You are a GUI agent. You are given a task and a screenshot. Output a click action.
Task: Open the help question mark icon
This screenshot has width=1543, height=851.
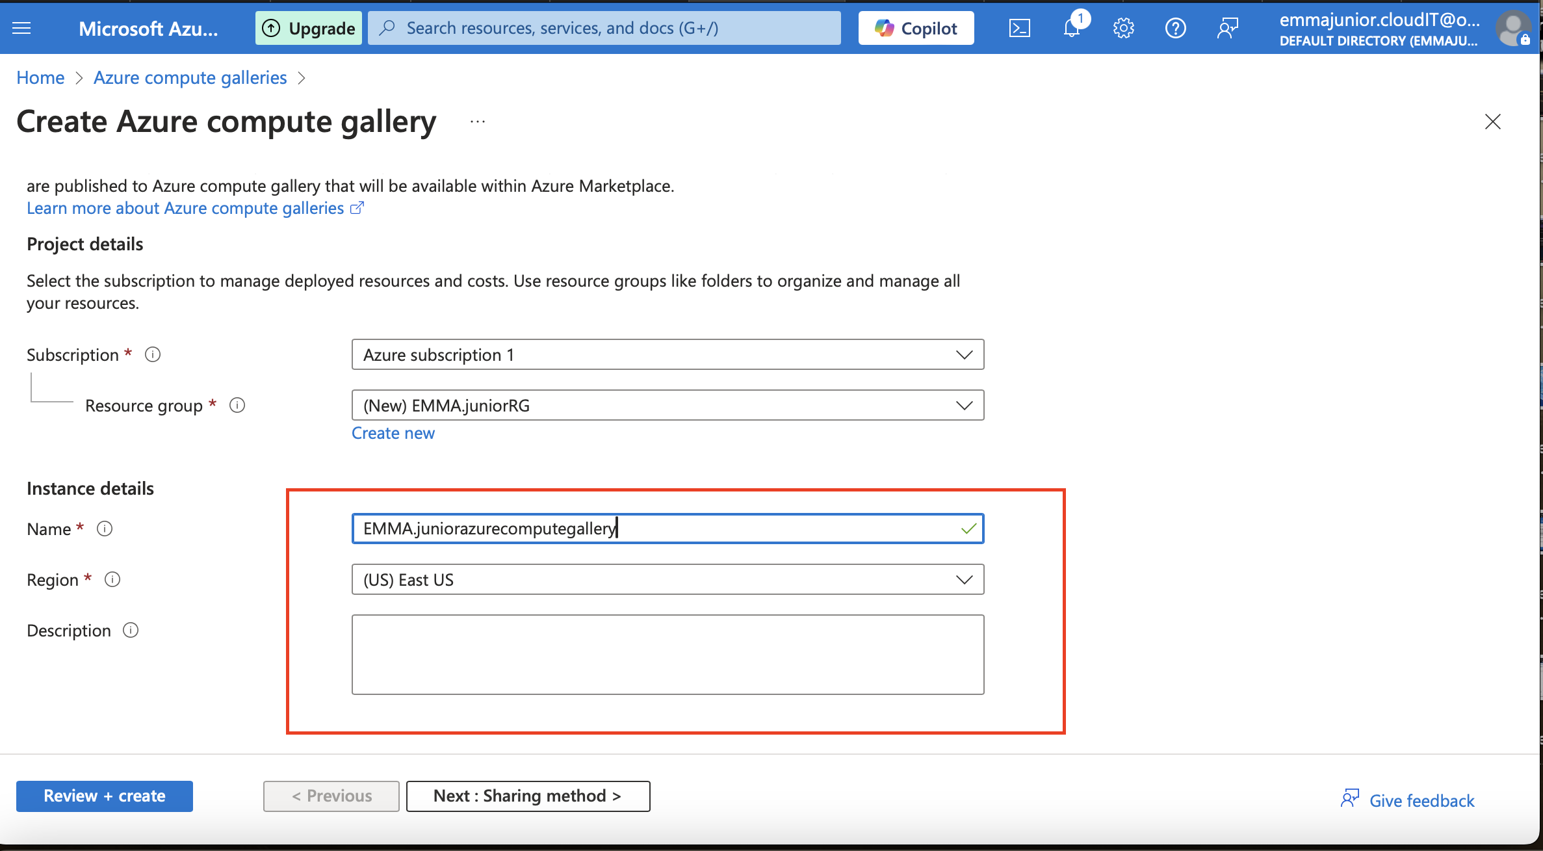pyautogui.click(x=1175, y=28)
